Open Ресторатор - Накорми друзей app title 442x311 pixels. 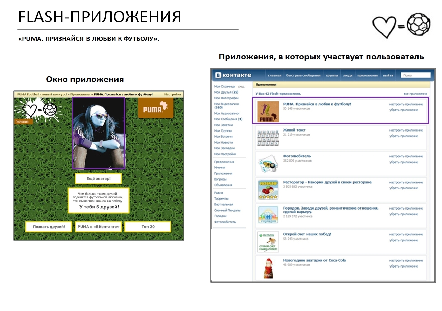(327, 182)
